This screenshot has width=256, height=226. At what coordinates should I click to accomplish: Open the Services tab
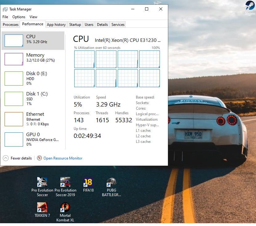click(x=118, y=25)
